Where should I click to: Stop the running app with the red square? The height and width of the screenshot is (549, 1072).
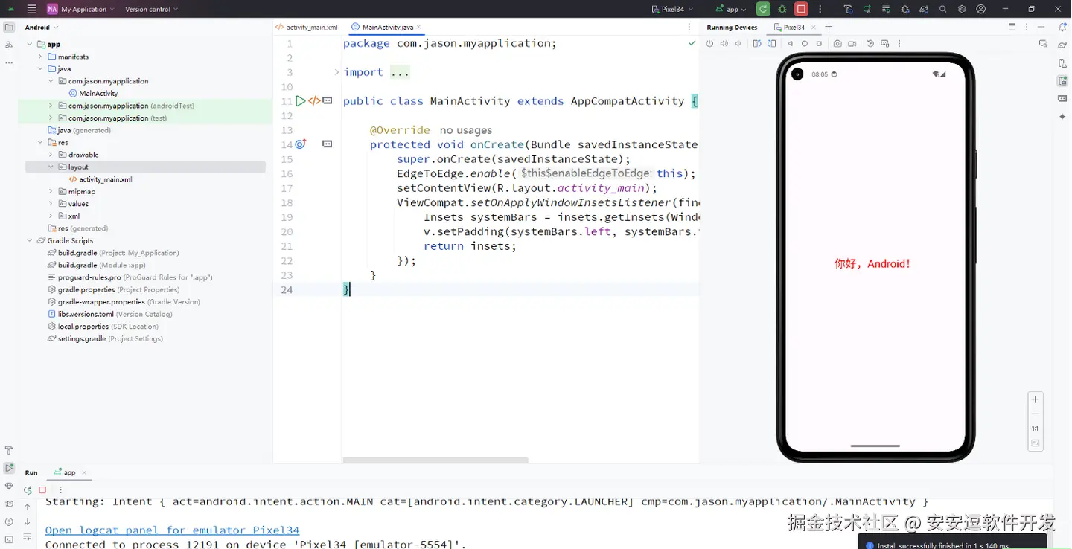(x=801, y=9)
